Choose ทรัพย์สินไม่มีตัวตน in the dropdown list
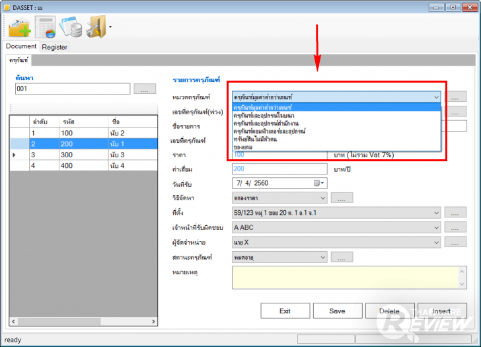Viewport: 481px width, 347px height. 336,139
